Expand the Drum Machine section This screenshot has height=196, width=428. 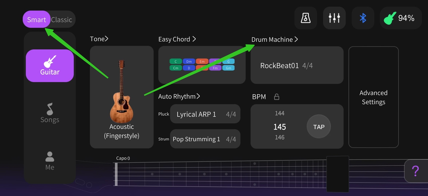click(x=275, y=40)
